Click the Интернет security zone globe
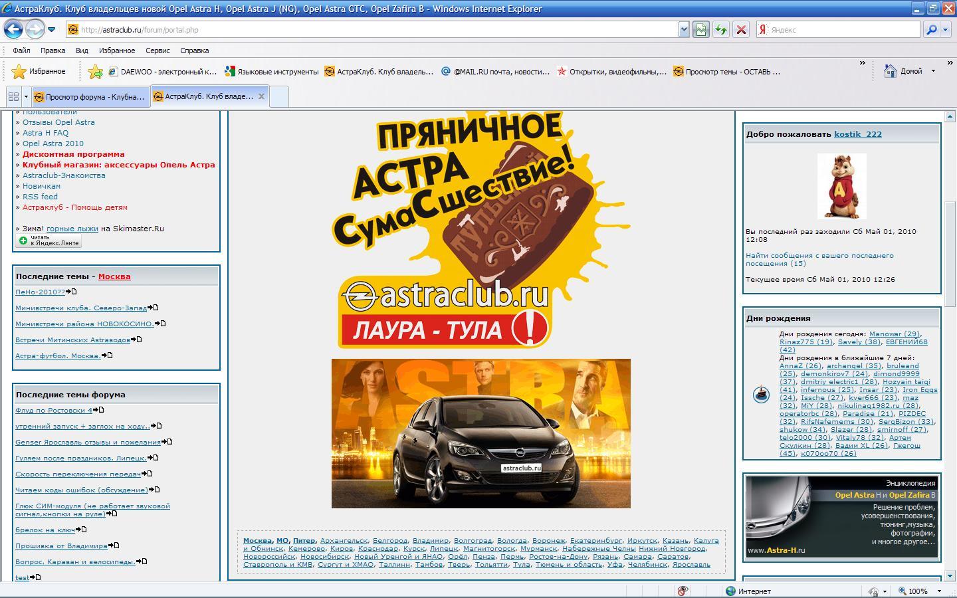Image resolution: width=957 pixels, height=598 pixels. click(731, 591)
